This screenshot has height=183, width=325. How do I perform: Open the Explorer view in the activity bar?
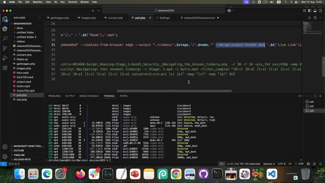[5, 19]
